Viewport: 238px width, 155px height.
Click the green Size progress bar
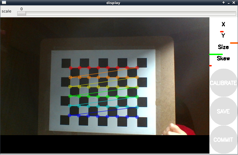click(x=216, y=54)
